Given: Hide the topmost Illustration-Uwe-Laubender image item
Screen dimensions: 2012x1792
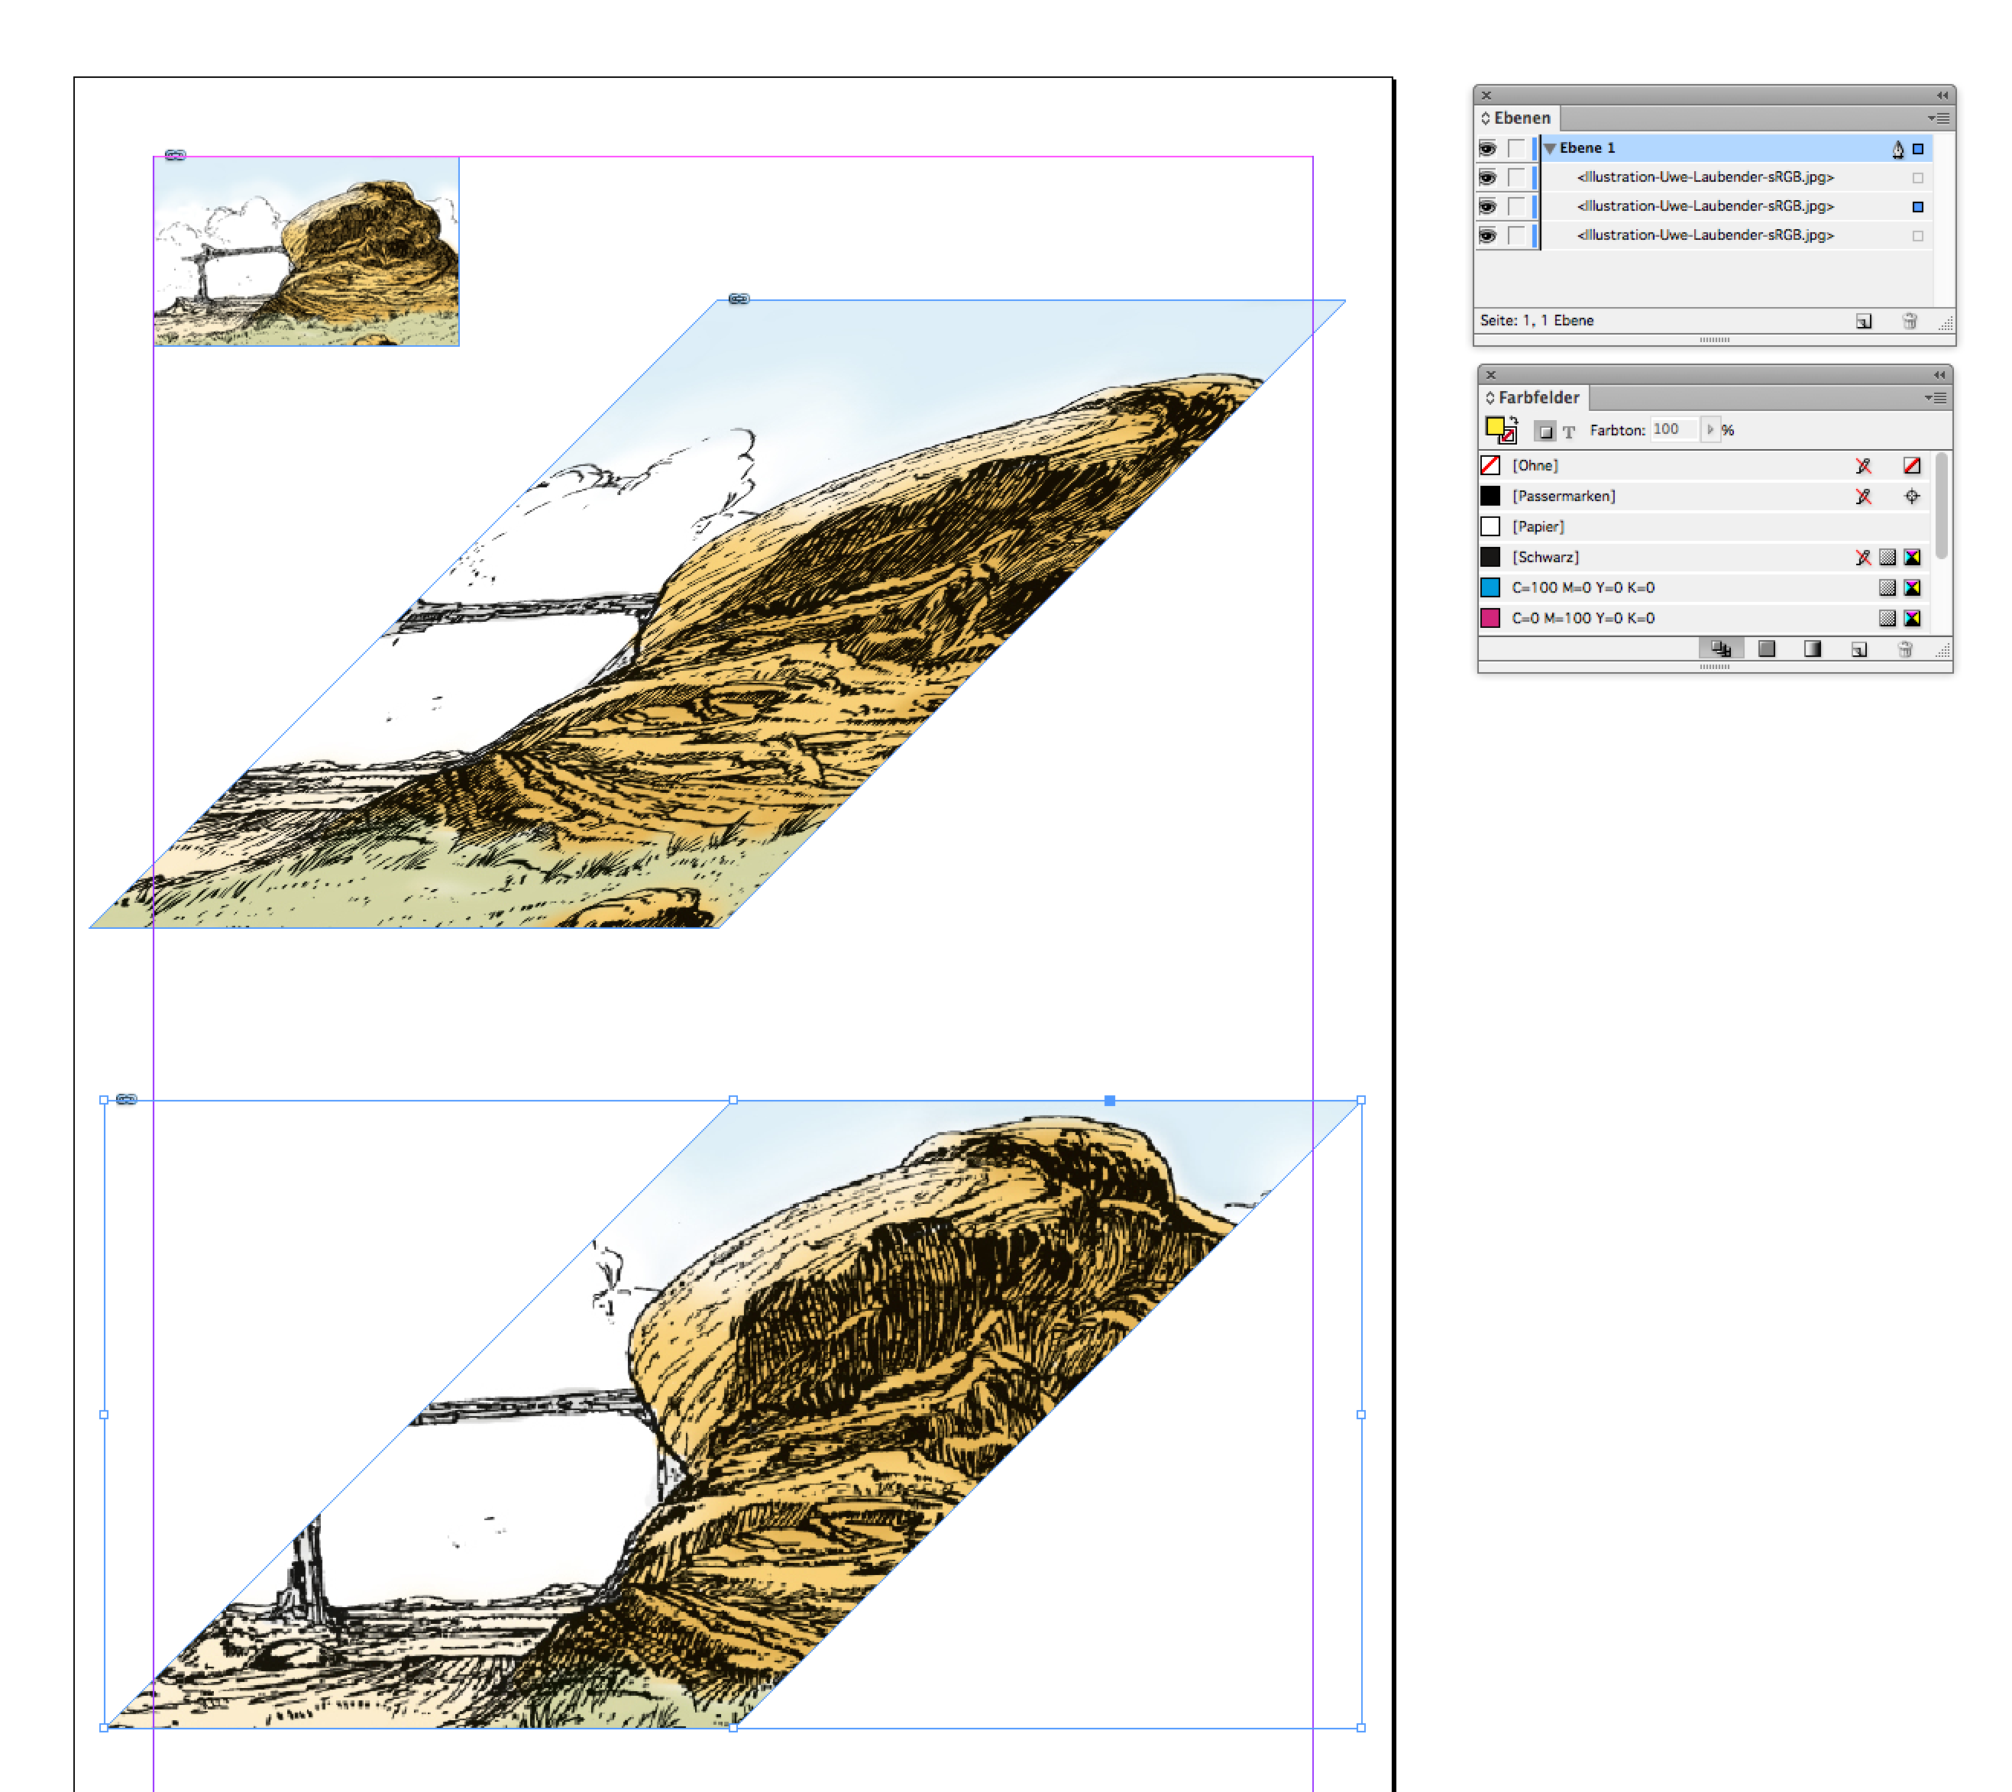Looking at the screenshot, I should (x=1487, y=177).
